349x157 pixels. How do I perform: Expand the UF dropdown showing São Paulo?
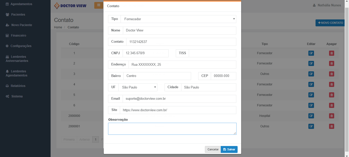[137, 87]
